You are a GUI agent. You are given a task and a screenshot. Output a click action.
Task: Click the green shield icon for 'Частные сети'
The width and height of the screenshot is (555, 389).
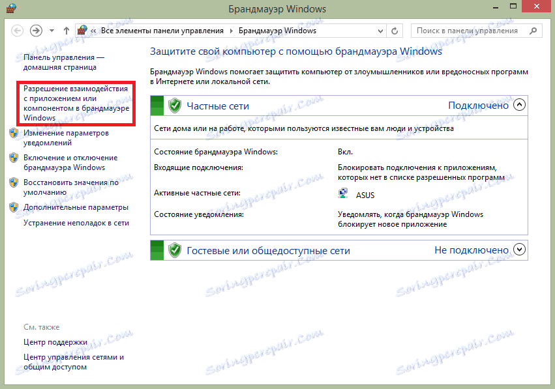coord(175,106)
